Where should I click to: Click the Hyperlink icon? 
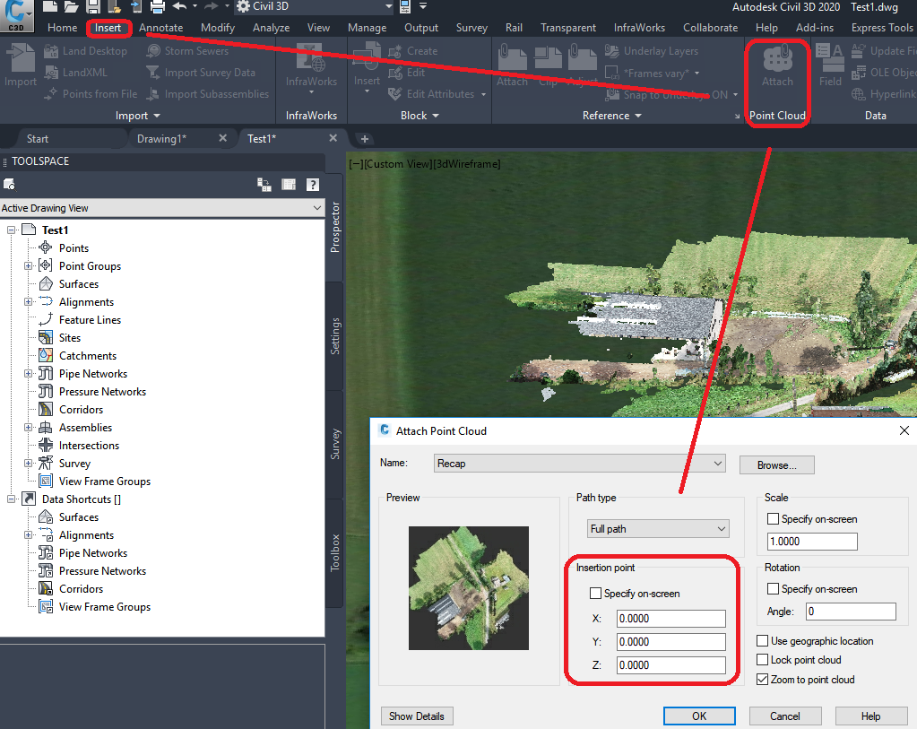coord(858,94)
